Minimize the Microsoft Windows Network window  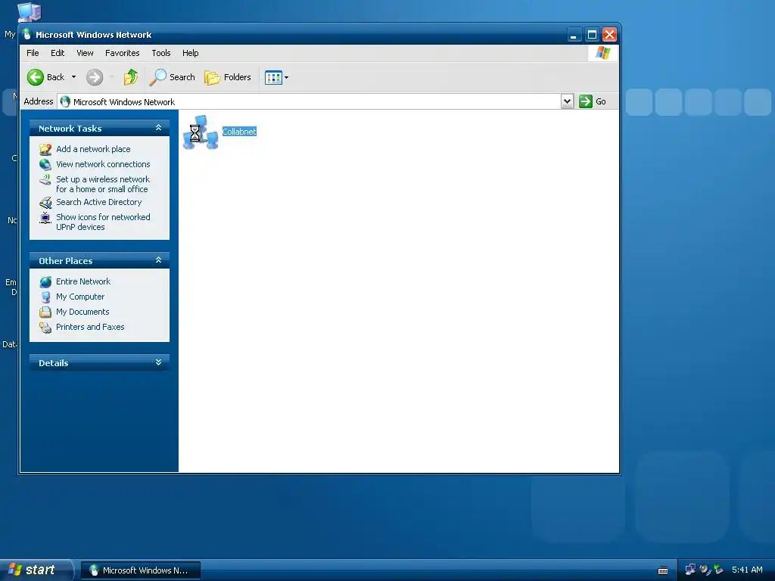pos(574,35)
